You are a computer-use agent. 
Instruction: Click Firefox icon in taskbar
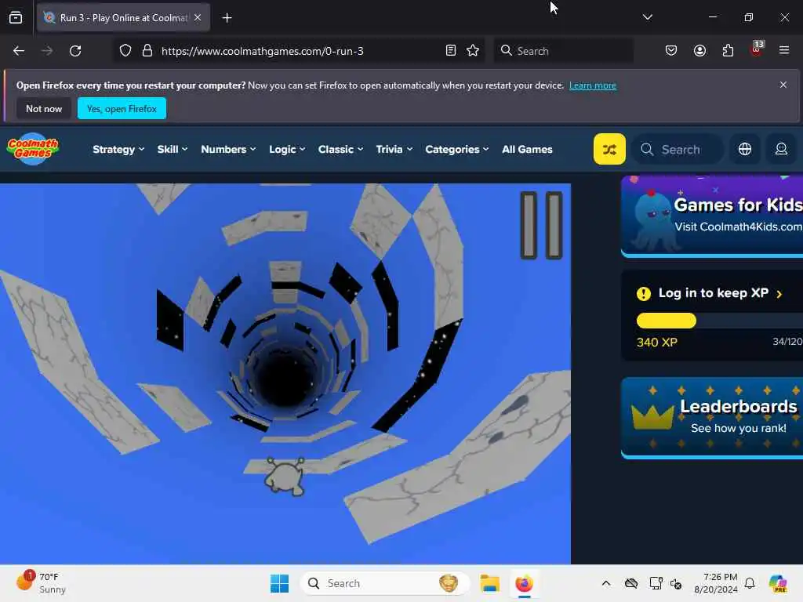point(524,583)
